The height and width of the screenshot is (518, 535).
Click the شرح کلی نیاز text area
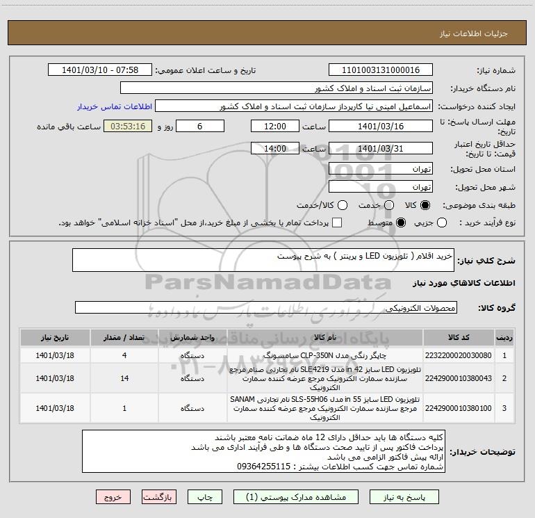click(263, 260)
